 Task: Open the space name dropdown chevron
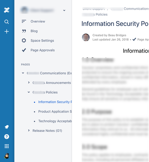point(64,10)
